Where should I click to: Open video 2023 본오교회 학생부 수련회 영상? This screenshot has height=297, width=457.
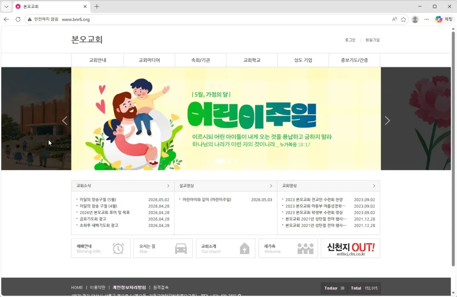[x=314, y=213]
